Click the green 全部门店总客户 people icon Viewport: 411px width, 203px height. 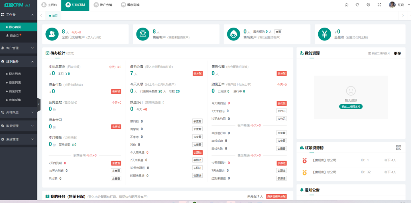52,34
